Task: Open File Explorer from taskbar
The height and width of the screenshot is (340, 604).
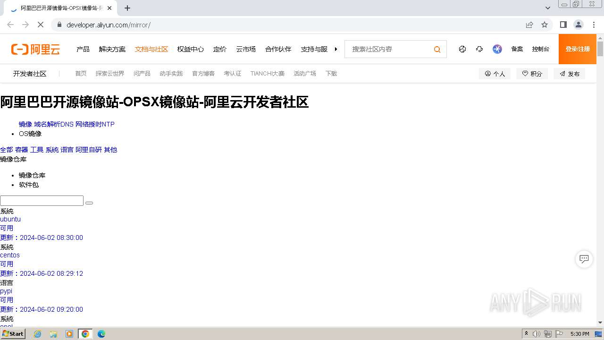Action: pyautogui.click(x=53, y=334)
